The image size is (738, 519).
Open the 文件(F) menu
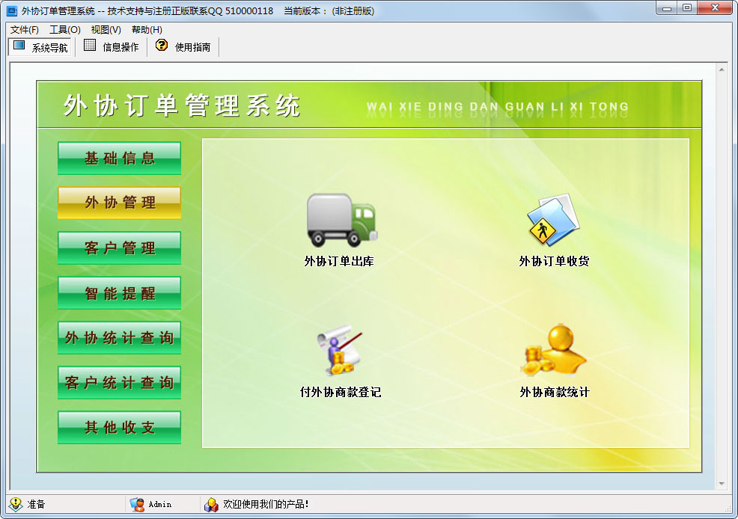point(25,30)
